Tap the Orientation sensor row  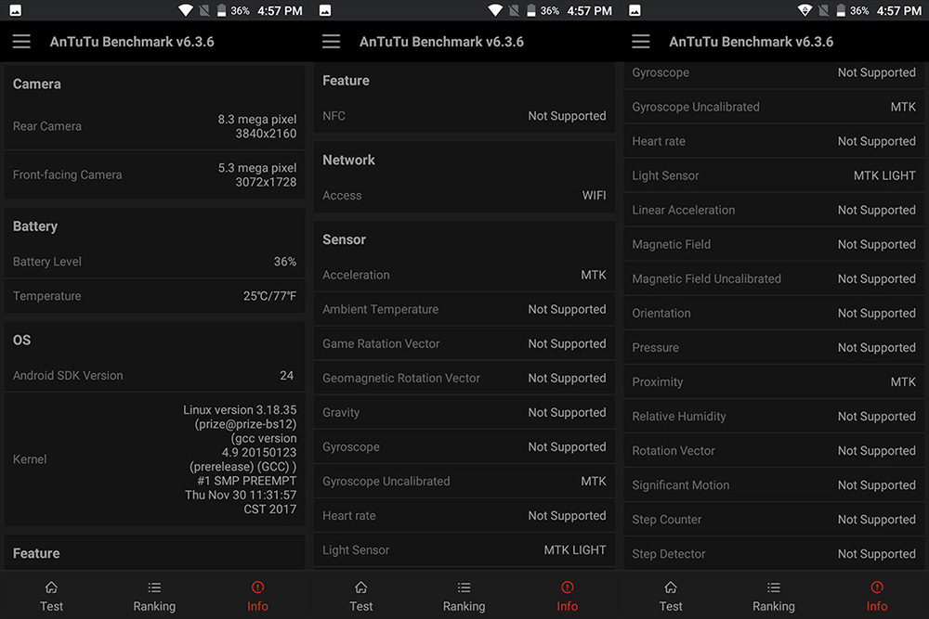pyautogui.click(x=774, y=313)
